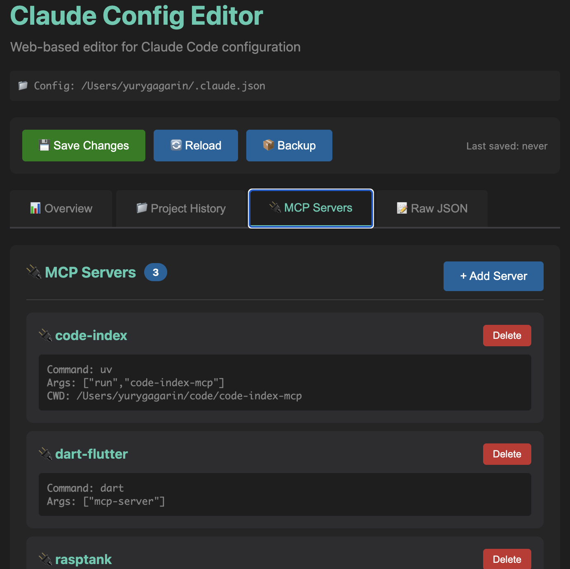Delete the dart-flutter server
The width and height of the screenshot is (570, 569).
pyautogui.click(x=507, y=454)
